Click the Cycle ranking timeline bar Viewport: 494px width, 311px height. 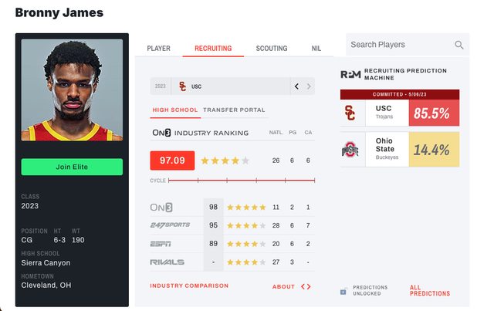click(x=242, y=181)
